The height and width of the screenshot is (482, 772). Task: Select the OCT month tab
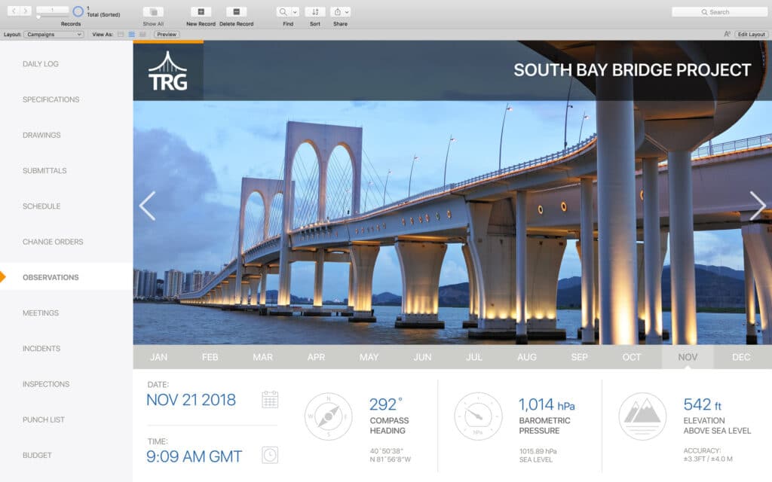click(632, 357)
